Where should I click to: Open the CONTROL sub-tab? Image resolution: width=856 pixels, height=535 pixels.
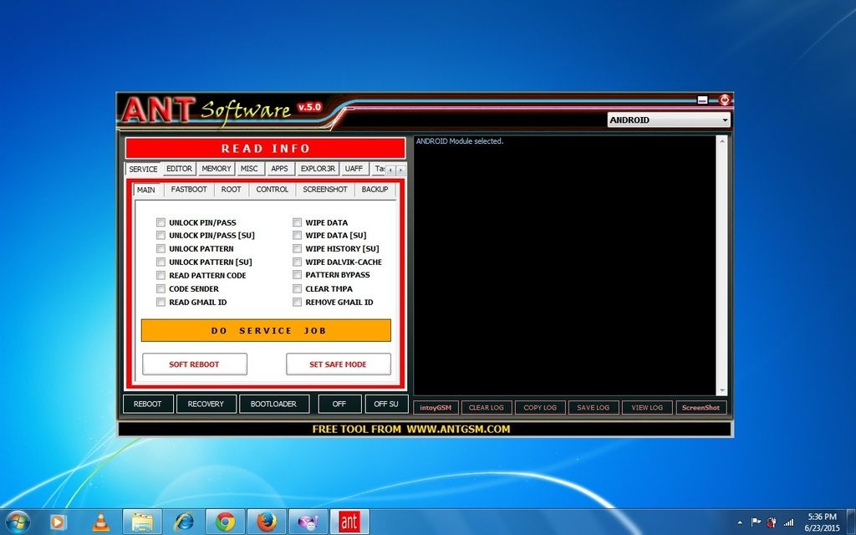click(272, 190)
